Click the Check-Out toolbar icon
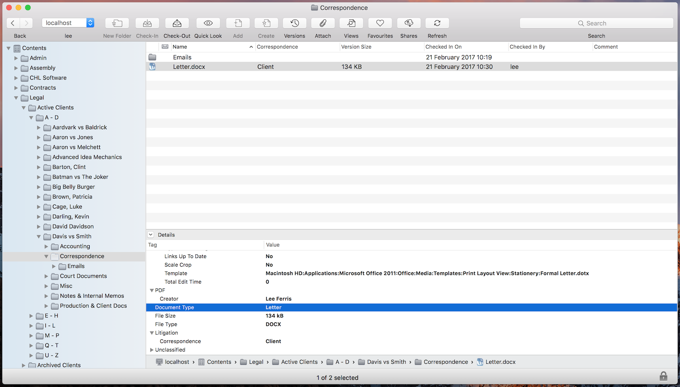 coord(177,23)
